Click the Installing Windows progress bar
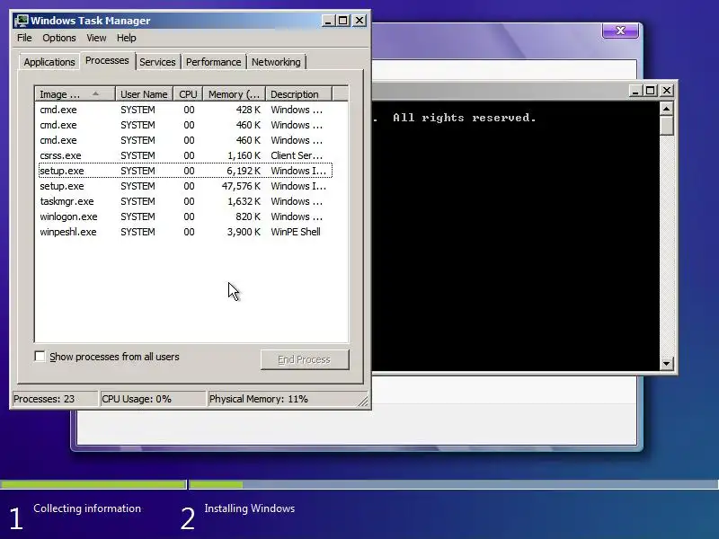This screenshot has height=539, width=719. (454, 484)
